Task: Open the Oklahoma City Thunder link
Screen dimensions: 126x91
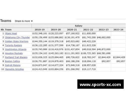Action: coord(17,37)
